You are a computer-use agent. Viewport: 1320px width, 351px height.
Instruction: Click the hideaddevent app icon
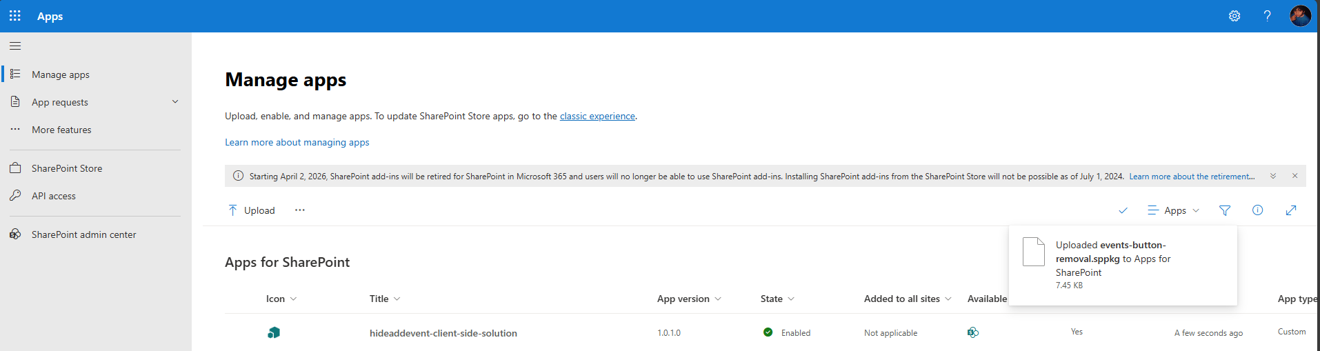point(274,333)
